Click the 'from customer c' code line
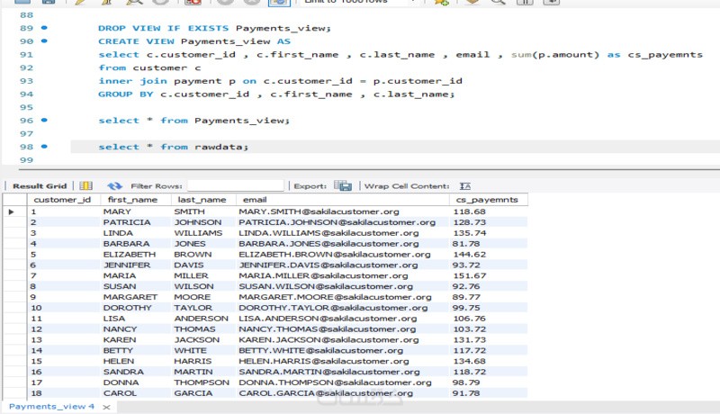This screenshot has height=414, width=720. (x=149, y=67)
